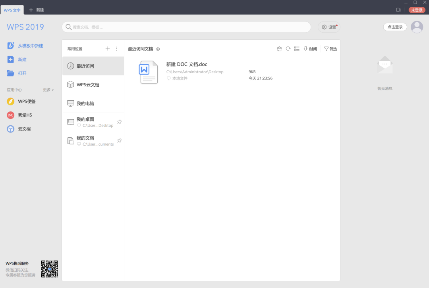Image resolution: width=429 pixels, height=288 pixels.
Task: Toggle recent documents visibility eye icon
Action: 158,49
